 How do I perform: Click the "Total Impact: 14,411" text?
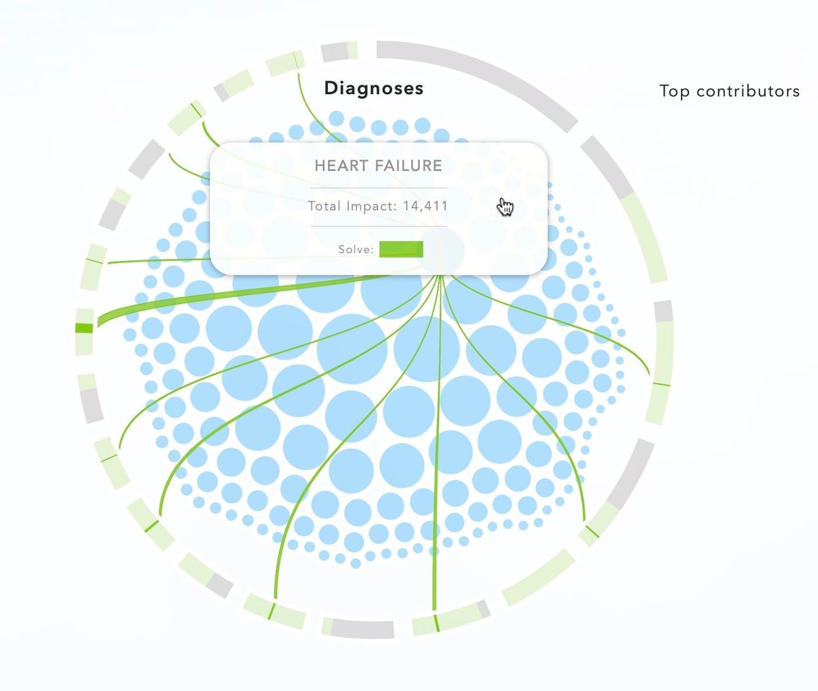tap(378, 206)
